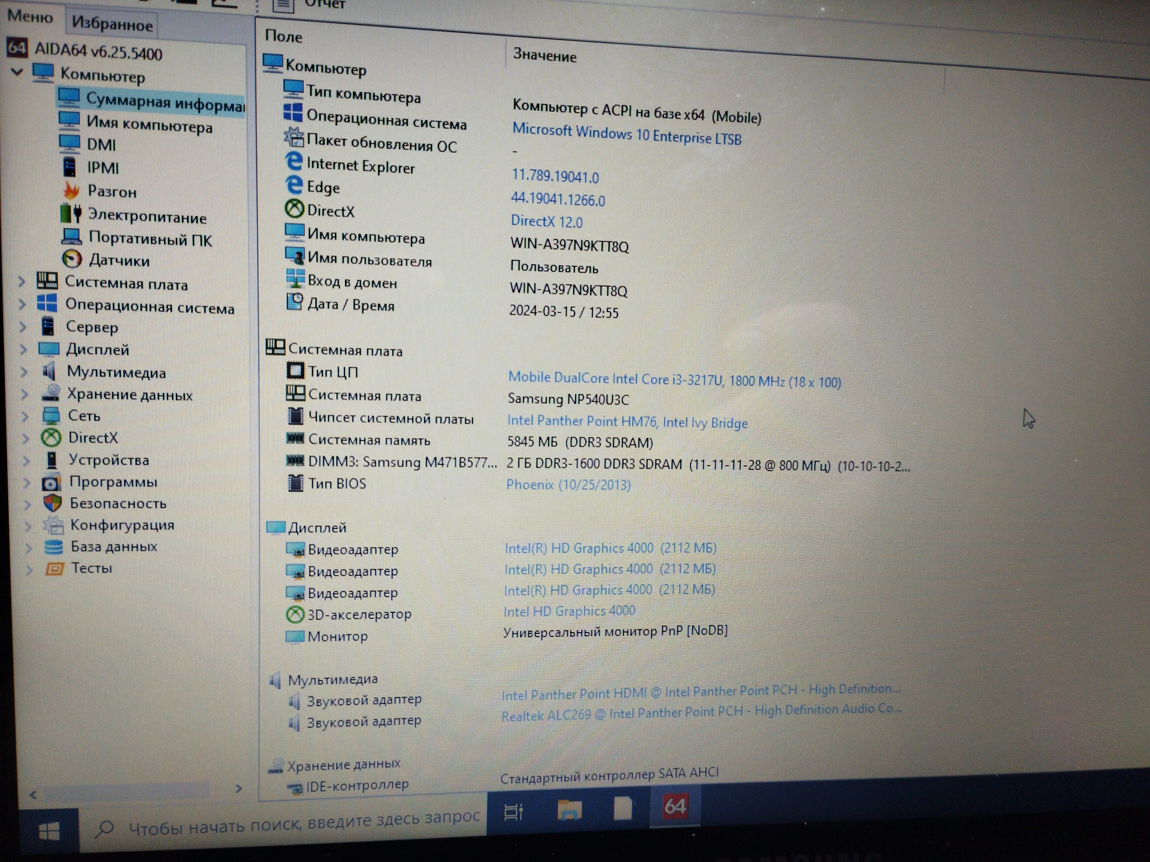
Task: Open File Explorer on the taskbar
Action: tap(569, 810)
